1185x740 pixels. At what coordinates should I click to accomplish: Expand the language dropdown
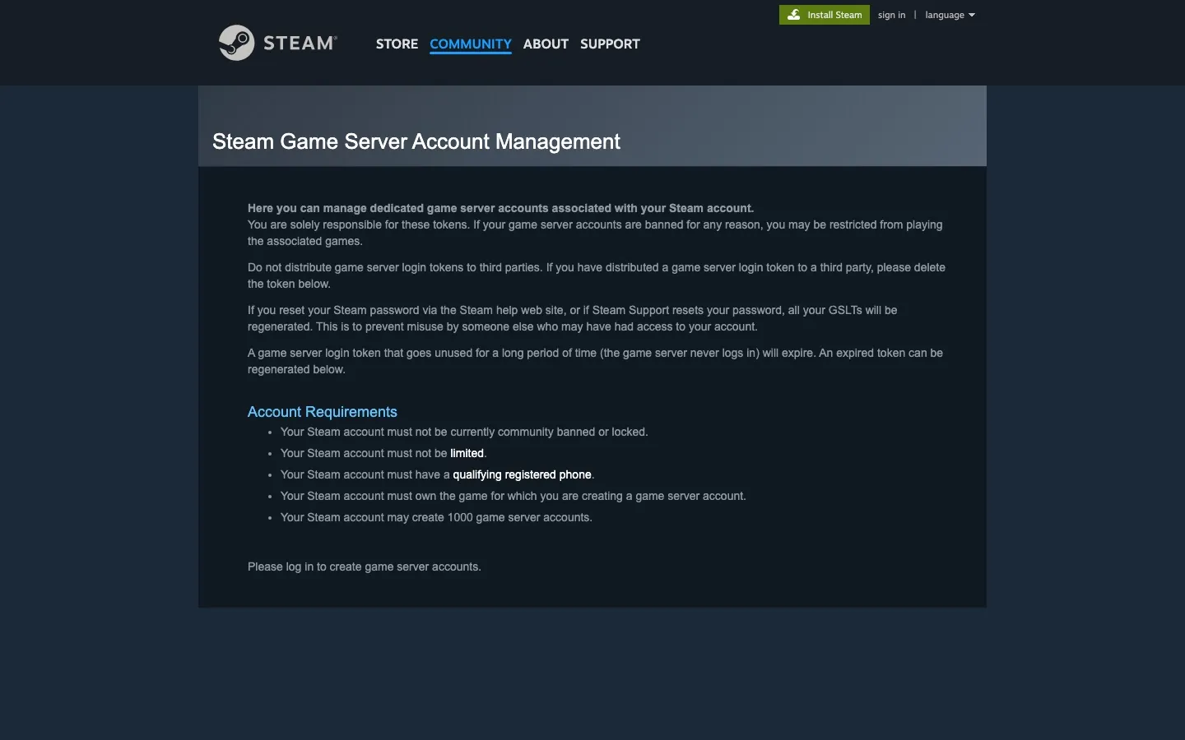950,15
